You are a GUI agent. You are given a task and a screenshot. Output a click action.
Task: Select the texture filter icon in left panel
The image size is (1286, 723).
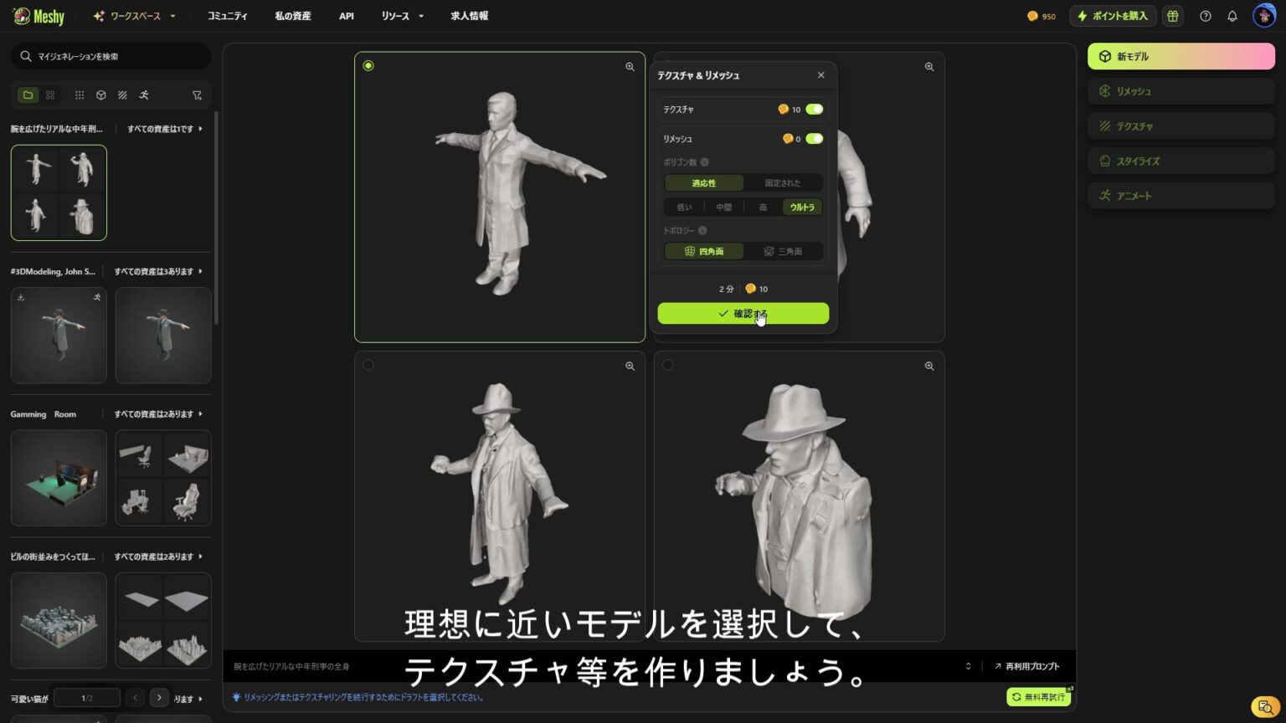click(122, 95)
